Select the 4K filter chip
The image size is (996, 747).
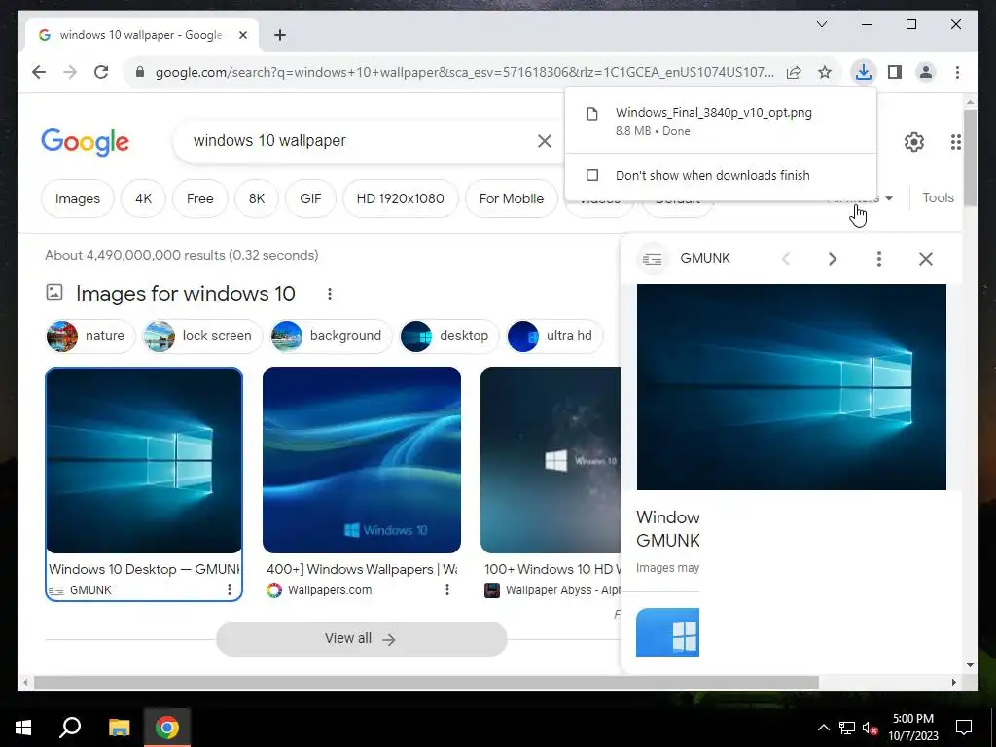click(x=144, y=198)
